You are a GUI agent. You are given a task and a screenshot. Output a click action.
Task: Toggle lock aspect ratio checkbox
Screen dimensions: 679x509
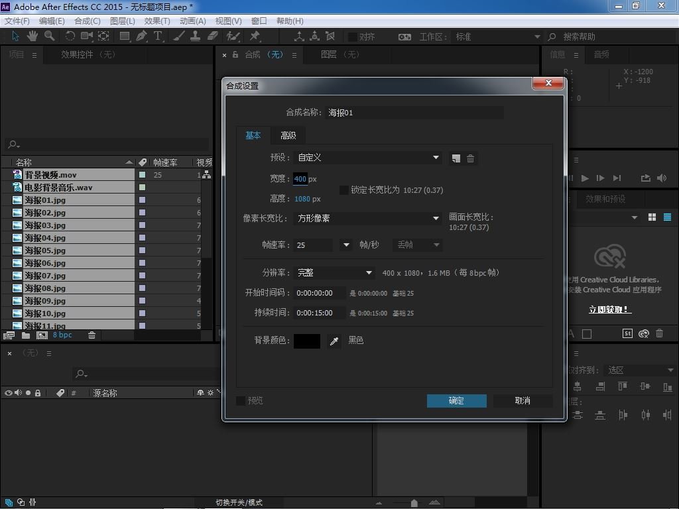point(344,190)
